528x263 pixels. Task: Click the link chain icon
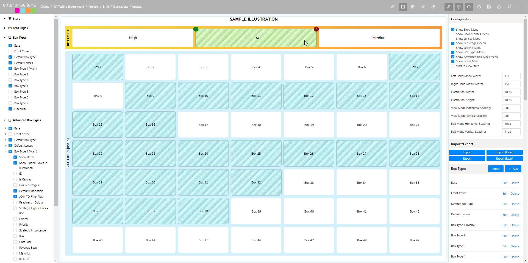[433, 7]
